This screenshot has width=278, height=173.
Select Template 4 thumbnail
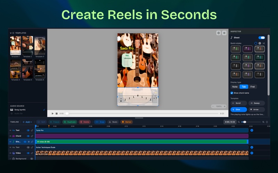click(x=15, y=69)
